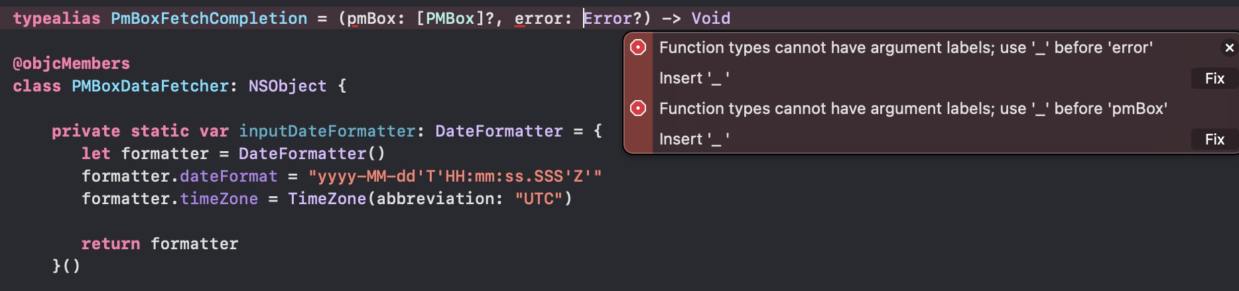This screenshot has height=291, width=1239.
Task: Click the date format string literal
Action: 455,176
